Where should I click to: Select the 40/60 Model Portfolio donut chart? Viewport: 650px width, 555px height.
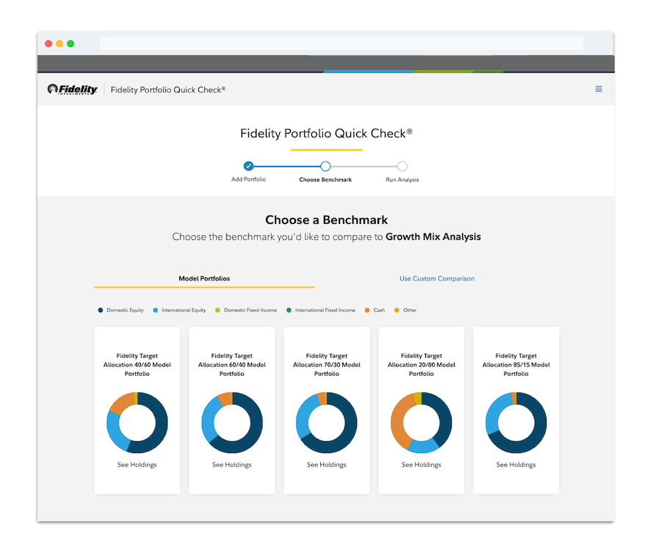click(137, 422)
